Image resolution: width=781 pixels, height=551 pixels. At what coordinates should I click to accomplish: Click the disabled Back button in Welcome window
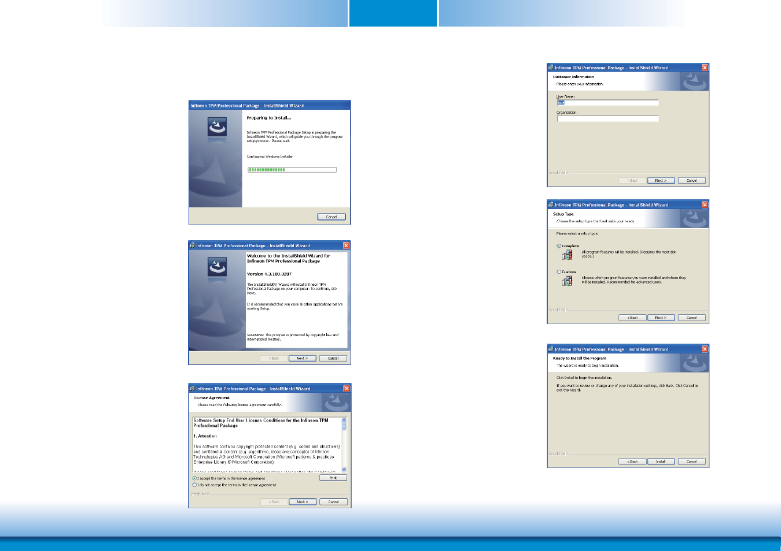tap(274, 359)
